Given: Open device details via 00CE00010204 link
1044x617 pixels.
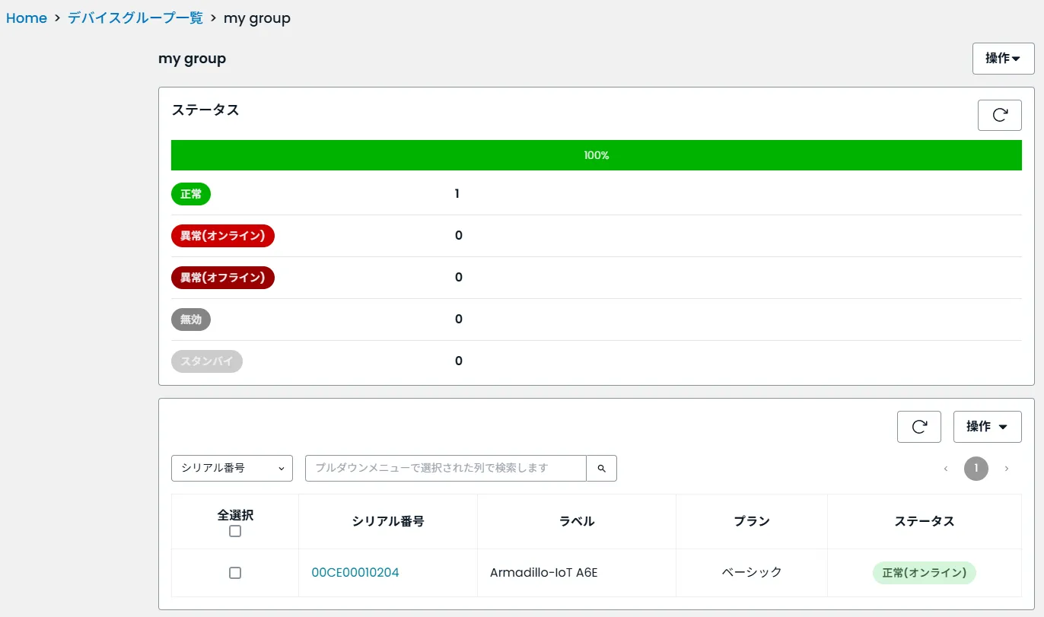Looking at the screenshot, I should point(355,572).
